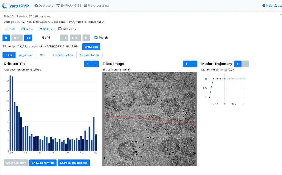Open the Help link
Viewport: 282px width, 175px height.
[267, 5]
